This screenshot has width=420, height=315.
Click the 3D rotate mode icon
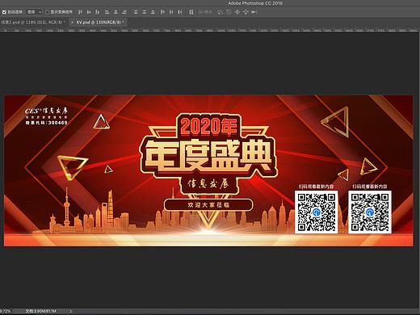pyautogui.click(x=220, y=12)
